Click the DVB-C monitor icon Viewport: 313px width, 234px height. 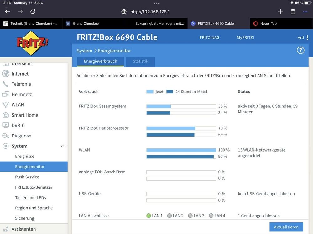pyautogui.click(x=6, y=125)
